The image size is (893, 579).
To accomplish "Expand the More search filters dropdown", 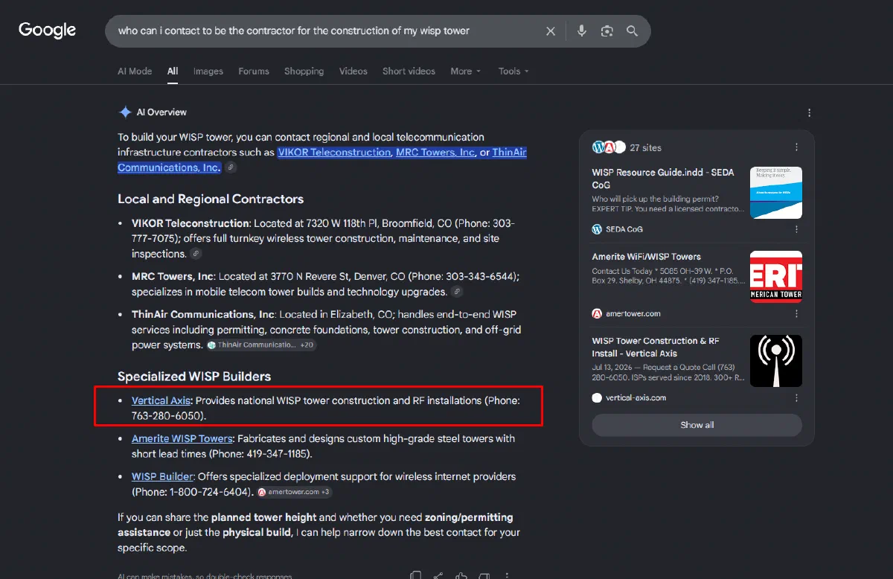I will click(466, 71).
